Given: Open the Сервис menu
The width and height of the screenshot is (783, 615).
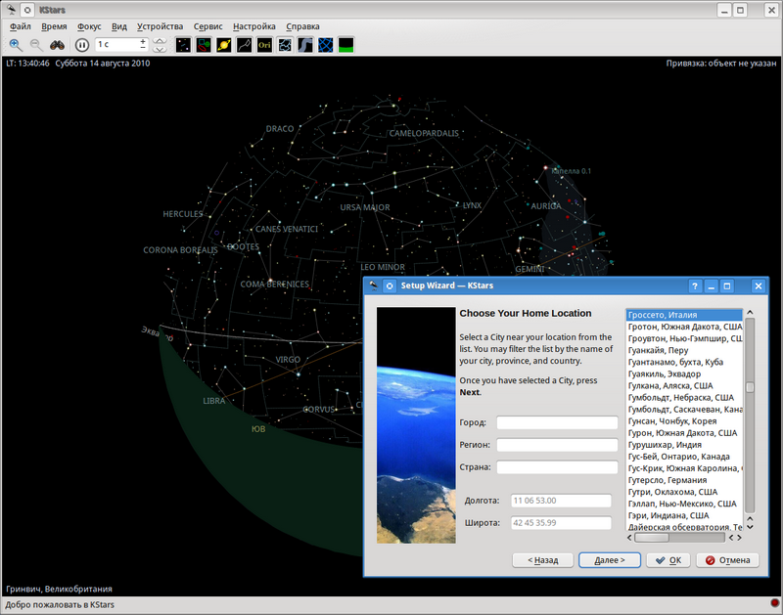Looking at the screenshot, I should (207, 26).
